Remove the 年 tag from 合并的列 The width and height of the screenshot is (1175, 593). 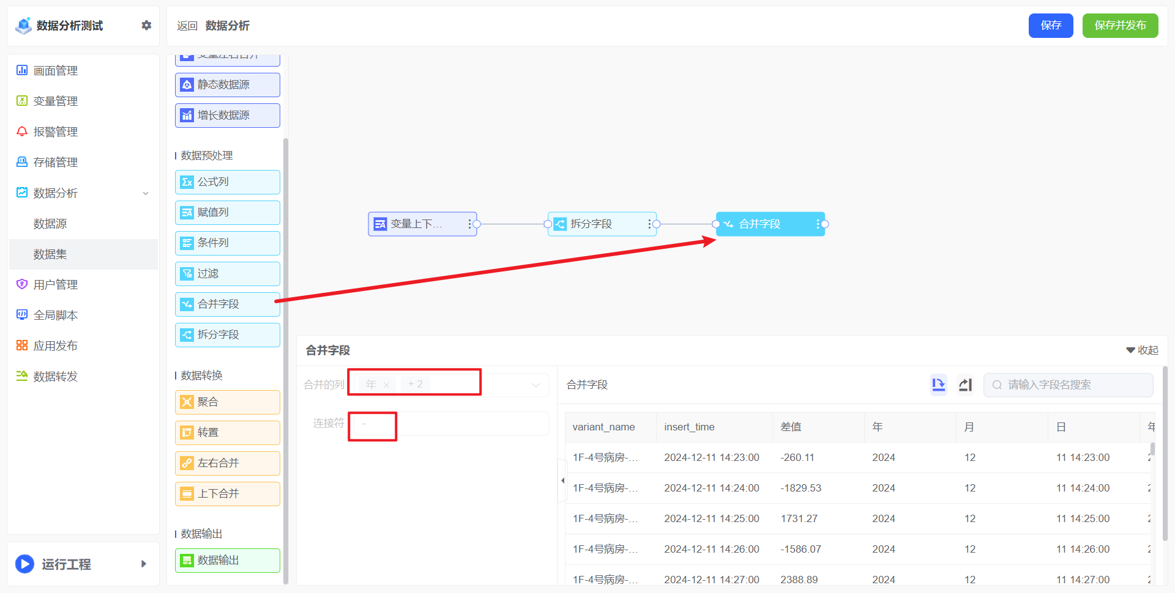[386, 385]
